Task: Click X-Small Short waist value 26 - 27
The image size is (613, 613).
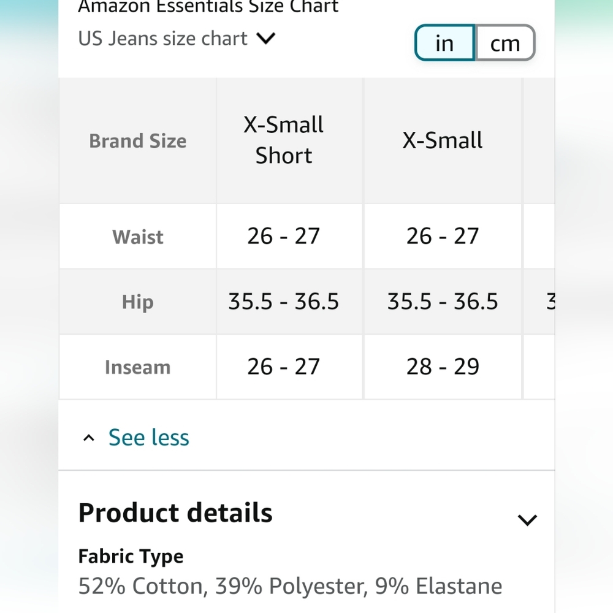Action: pos(284,236)
